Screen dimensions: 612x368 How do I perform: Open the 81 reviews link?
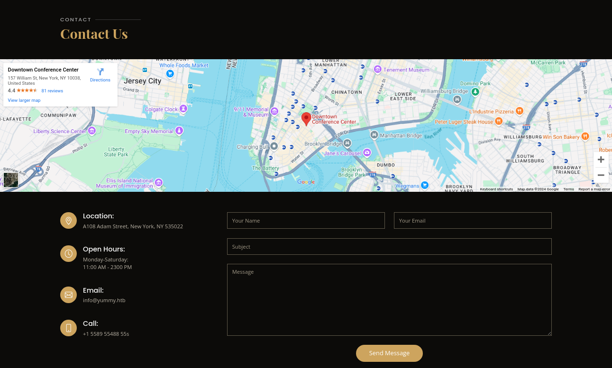52,90
